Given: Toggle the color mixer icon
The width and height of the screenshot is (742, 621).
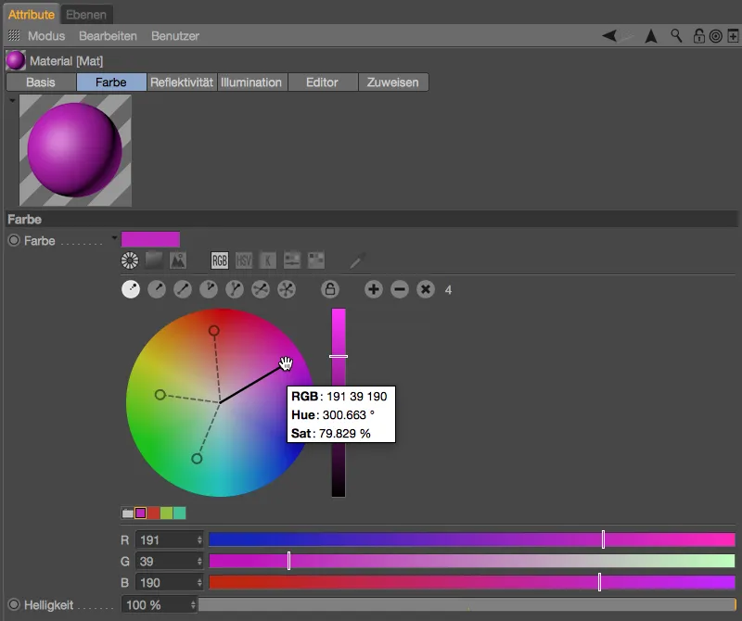Looking at the screenshot, I should tap(292, 260).
